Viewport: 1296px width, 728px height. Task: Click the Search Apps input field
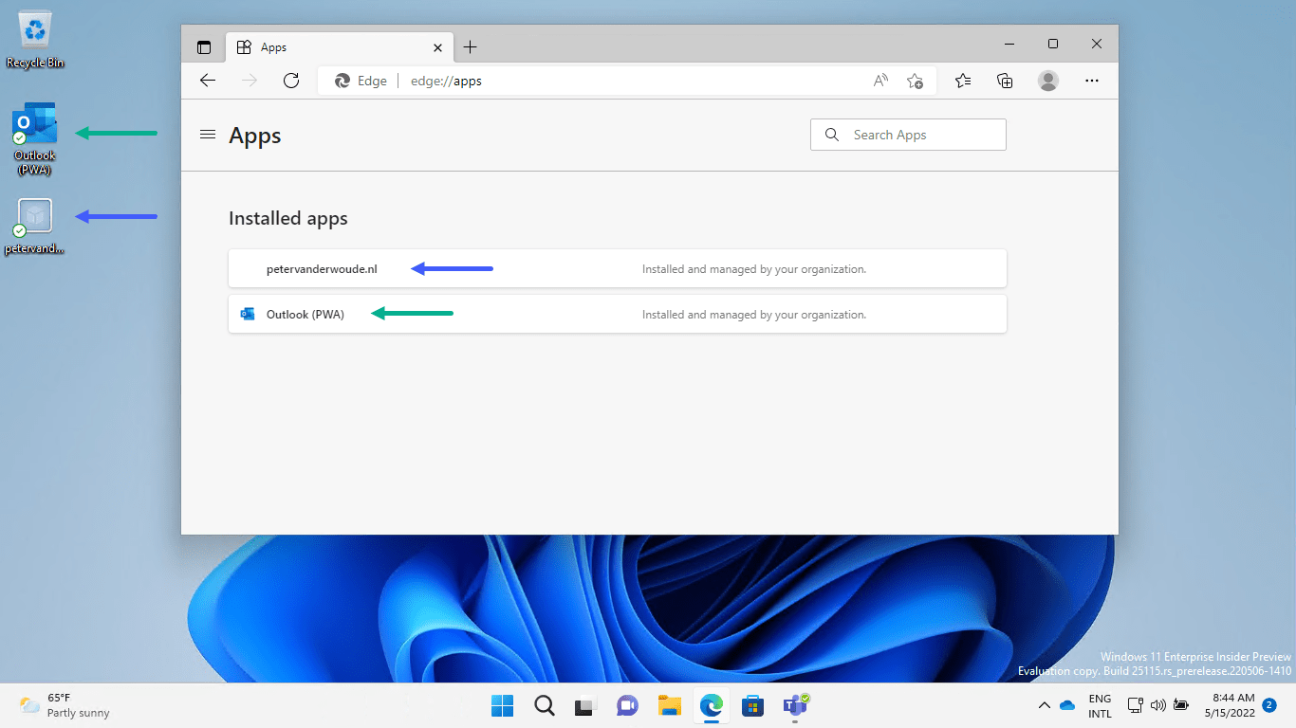[x=907, y=134]
